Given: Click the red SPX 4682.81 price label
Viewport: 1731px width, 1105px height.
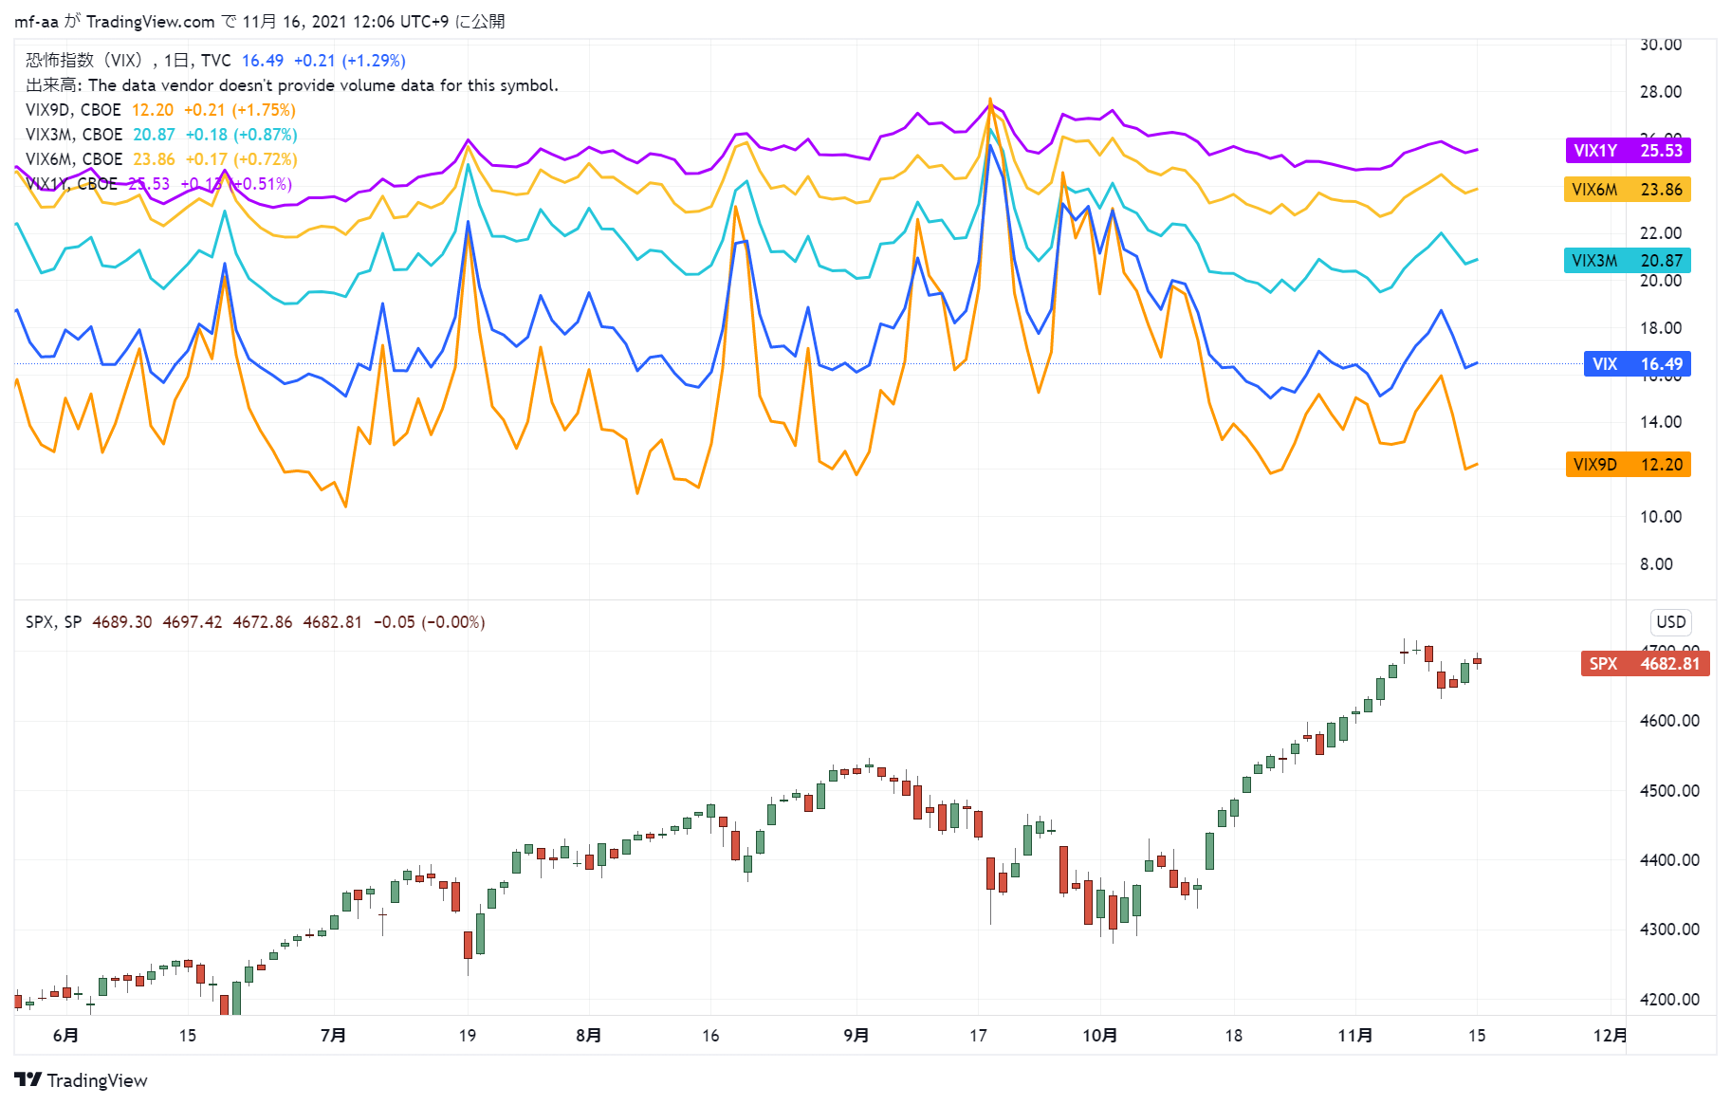Looking at the screenshot, I should 1645,664.
